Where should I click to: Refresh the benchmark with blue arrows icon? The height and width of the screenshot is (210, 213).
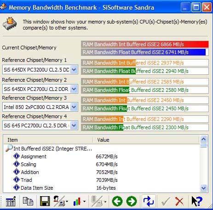(x=149, y=201)
